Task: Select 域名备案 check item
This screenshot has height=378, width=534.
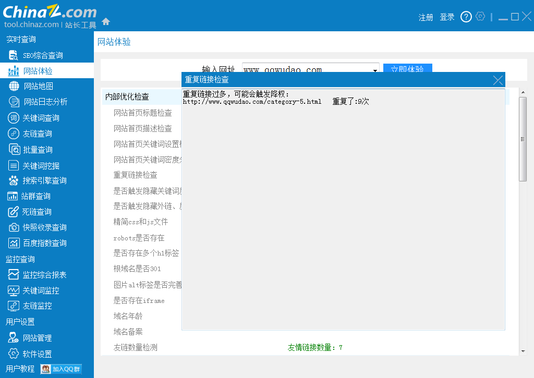Action: coord(128,332)
